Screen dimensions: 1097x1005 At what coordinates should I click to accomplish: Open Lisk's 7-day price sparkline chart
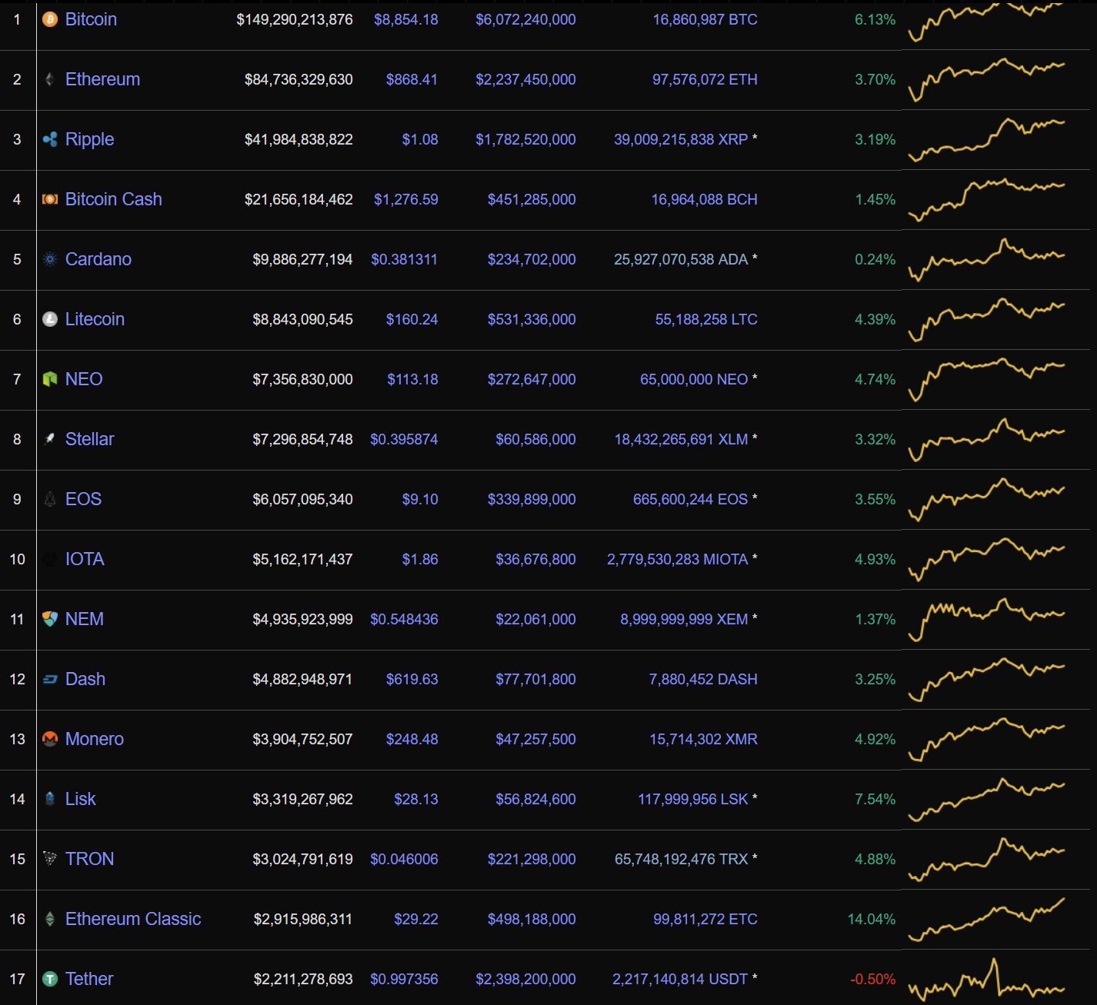coord(987,799)
